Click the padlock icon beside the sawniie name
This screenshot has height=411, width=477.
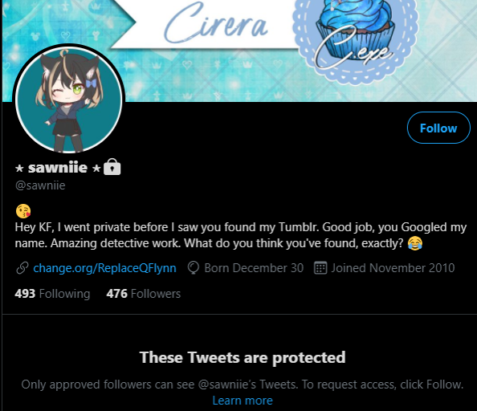coord(112,167)
